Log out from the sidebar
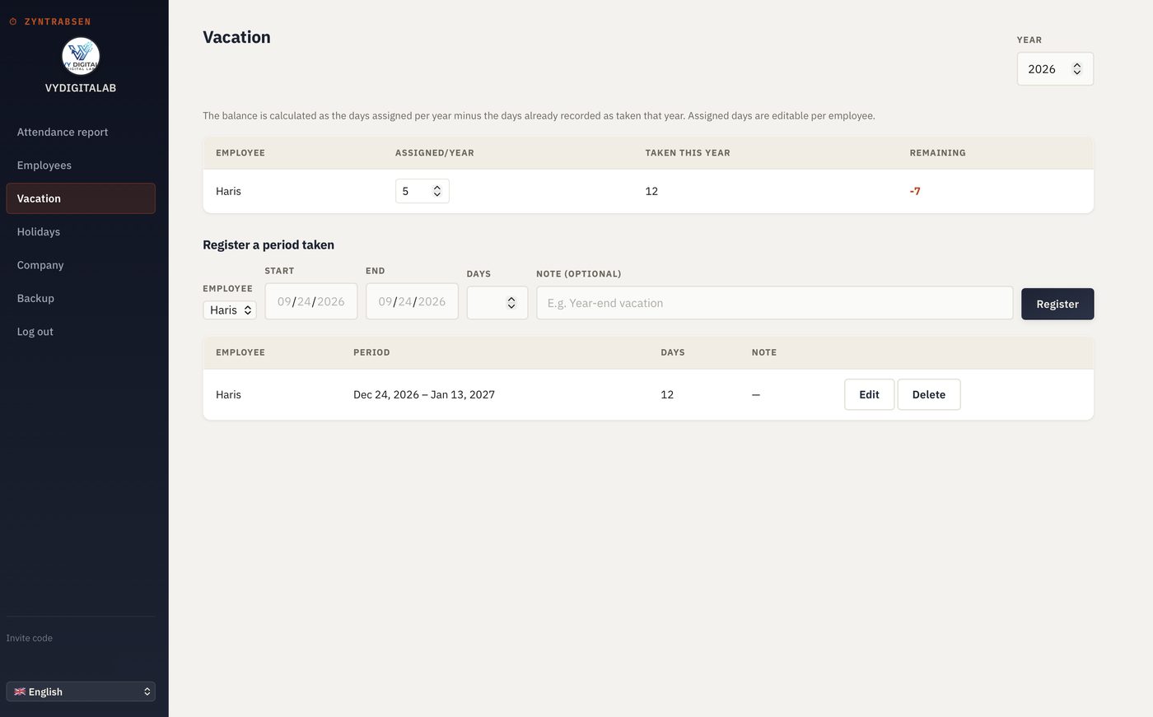The width and height of the screenshot is (1153, 717). 81,332
